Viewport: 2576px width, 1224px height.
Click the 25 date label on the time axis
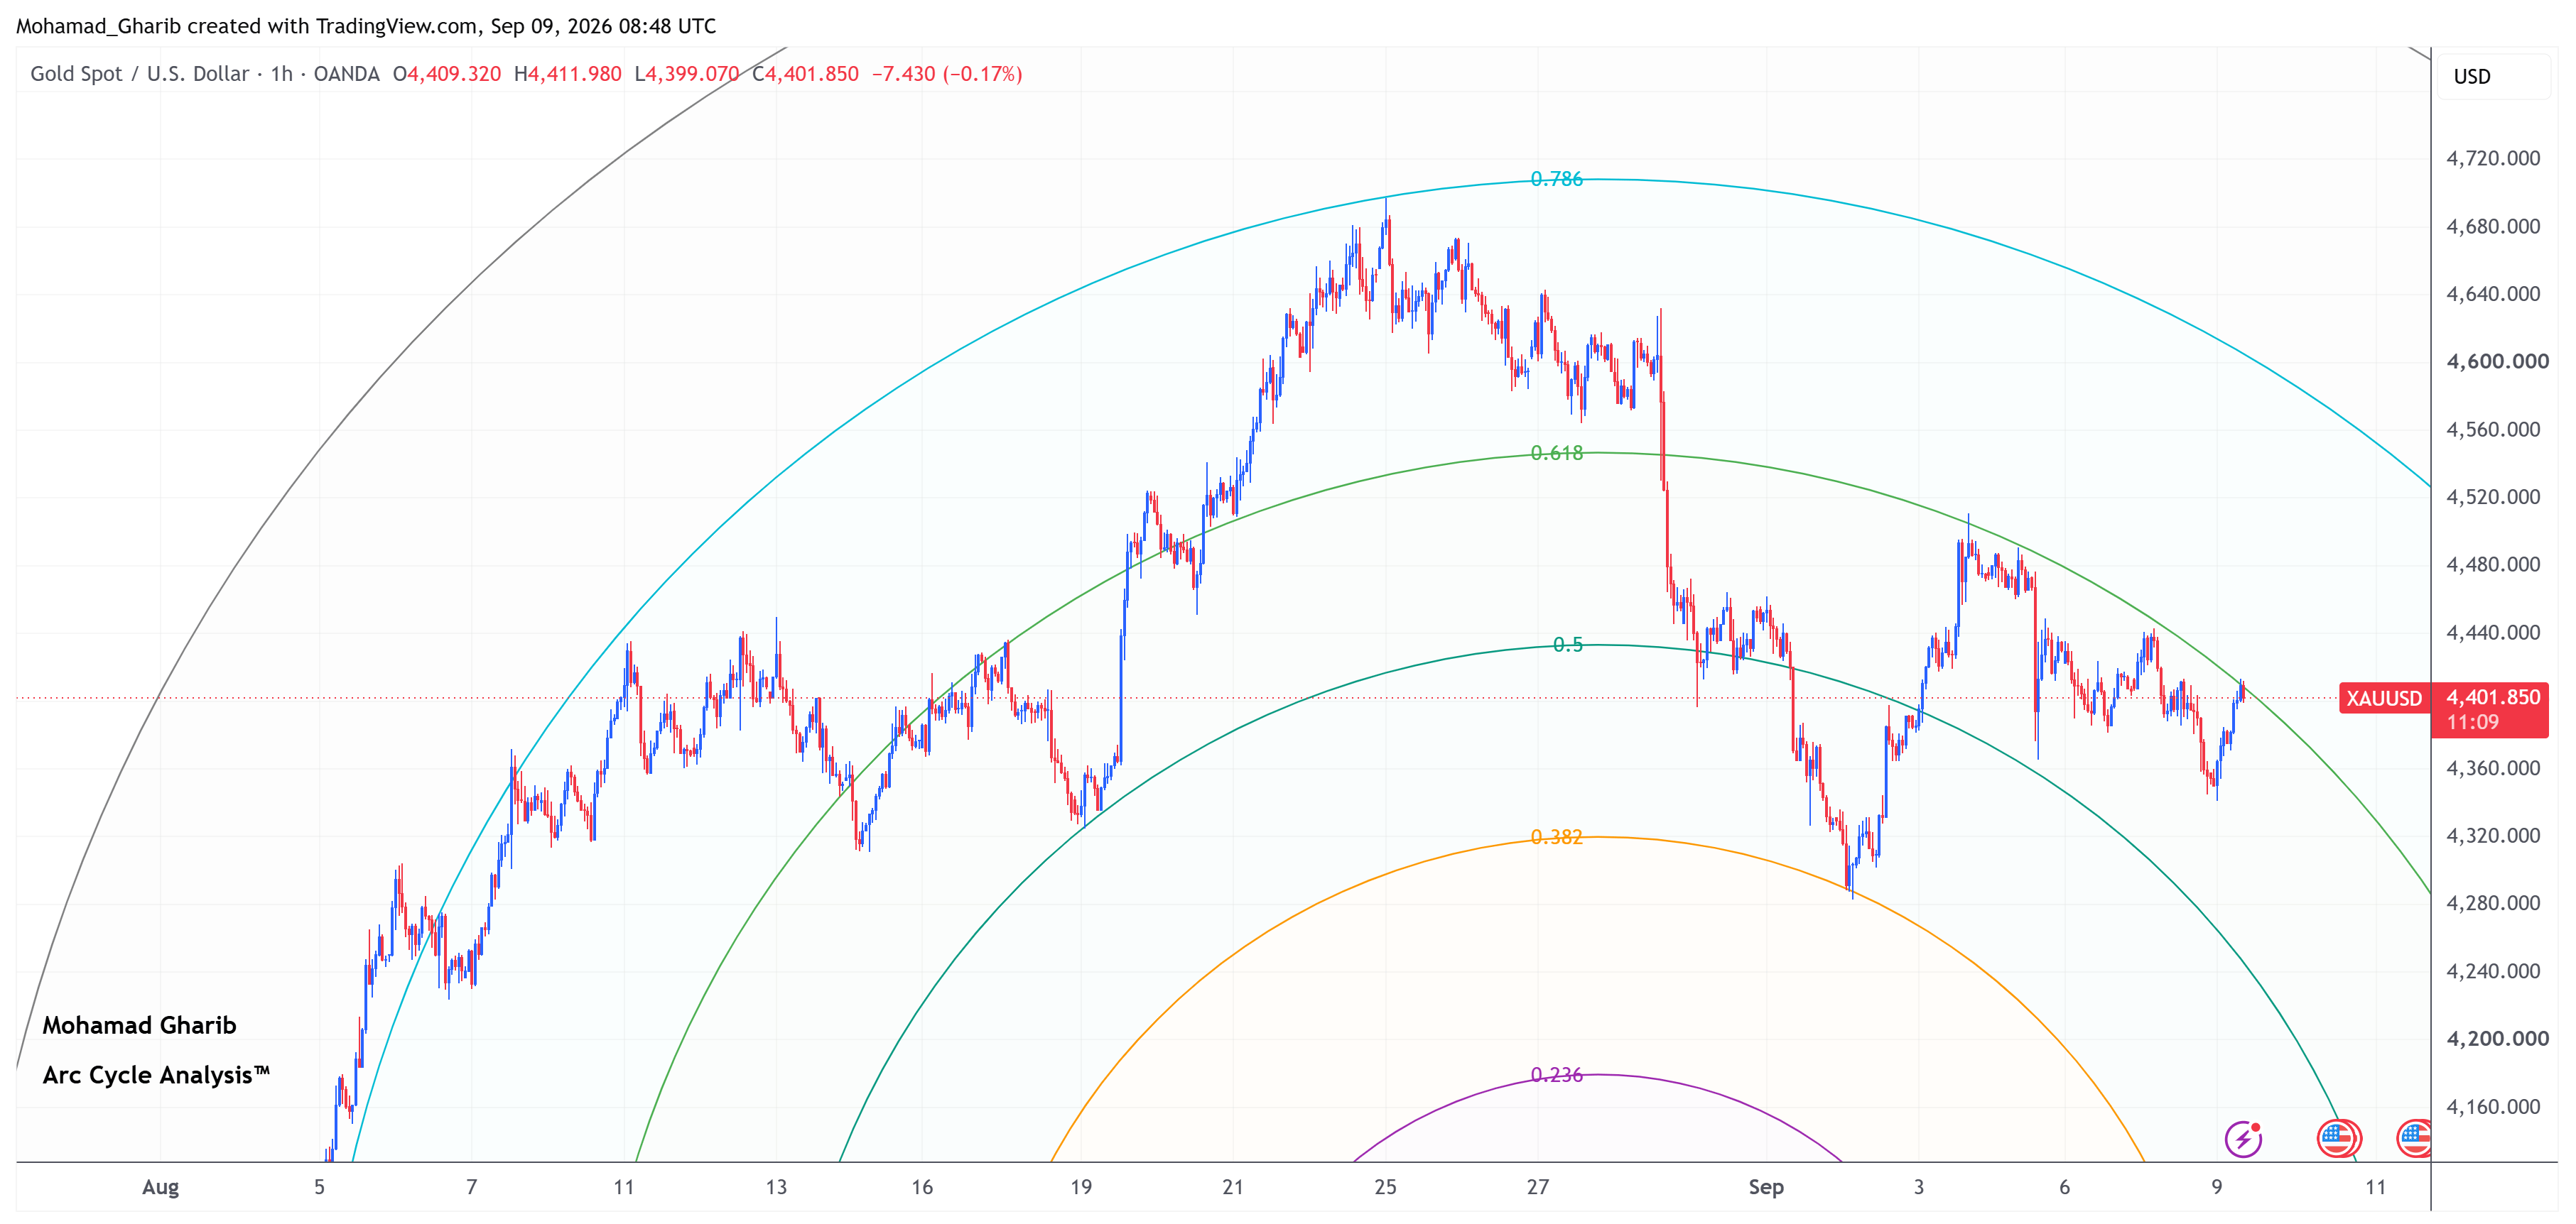click(1385, 1188)
